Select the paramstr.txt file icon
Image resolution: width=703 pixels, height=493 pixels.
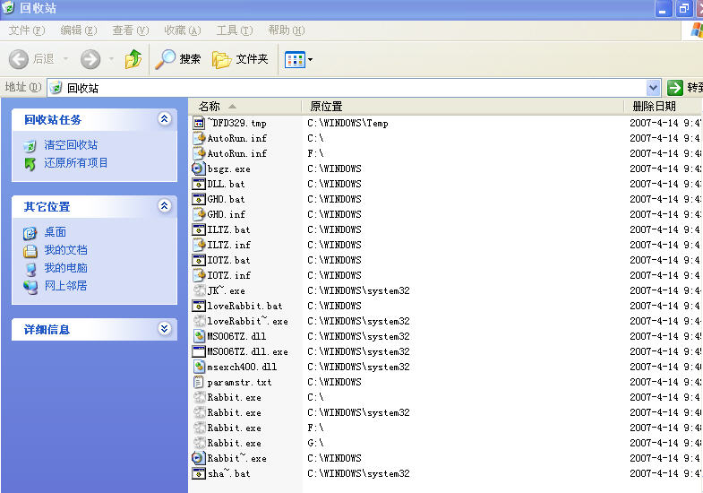tap(200, 382)
